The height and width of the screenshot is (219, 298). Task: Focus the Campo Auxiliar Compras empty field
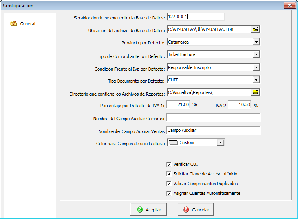(x=213, y=118)
